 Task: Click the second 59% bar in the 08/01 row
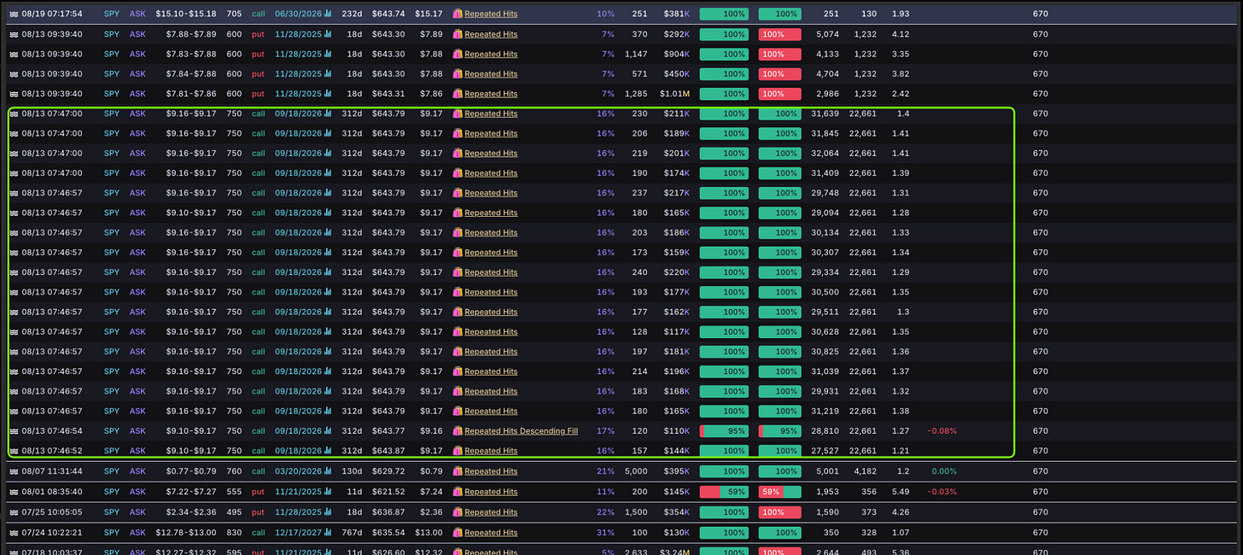[779, 492]
